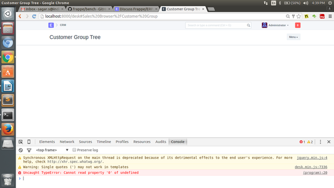Open Ubuntu Software Center from the dock

coord(8,72)
